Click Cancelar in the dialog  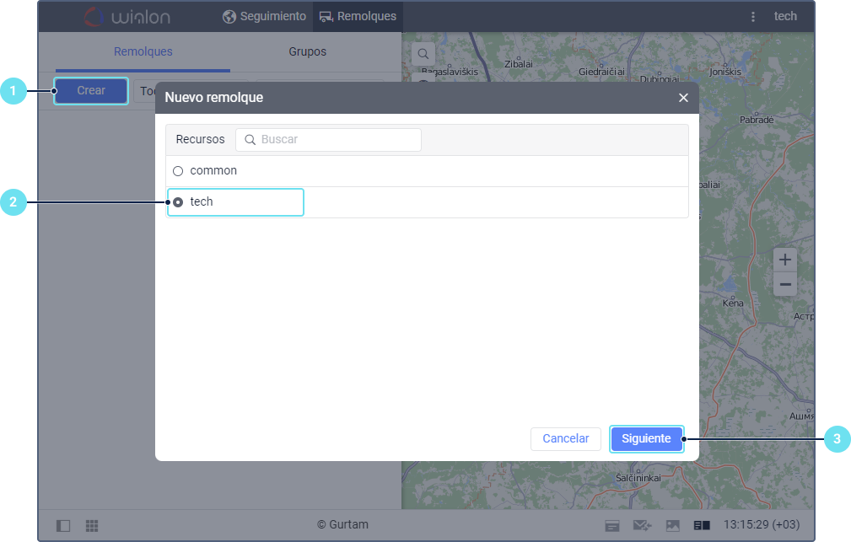click(x=566, y=439)
